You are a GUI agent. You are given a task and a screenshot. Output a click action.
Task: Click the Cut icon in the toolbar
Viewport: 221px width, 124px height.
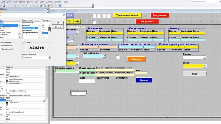(8, 6)
